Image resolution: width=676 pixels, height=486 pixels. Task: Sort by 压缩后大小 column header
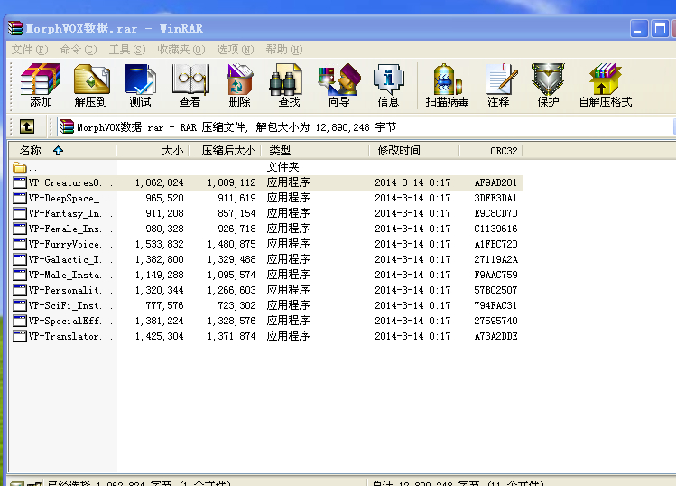pos(225,151)
